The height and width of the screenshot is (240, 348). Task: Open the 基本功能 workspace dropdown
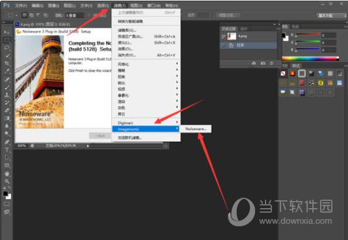pos(332,16)
